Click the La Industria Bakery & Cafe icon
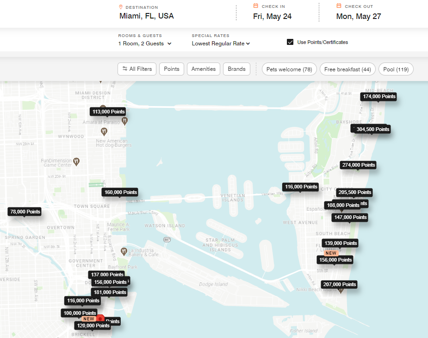This screenshot has width=428, height=338. [124, 251]
